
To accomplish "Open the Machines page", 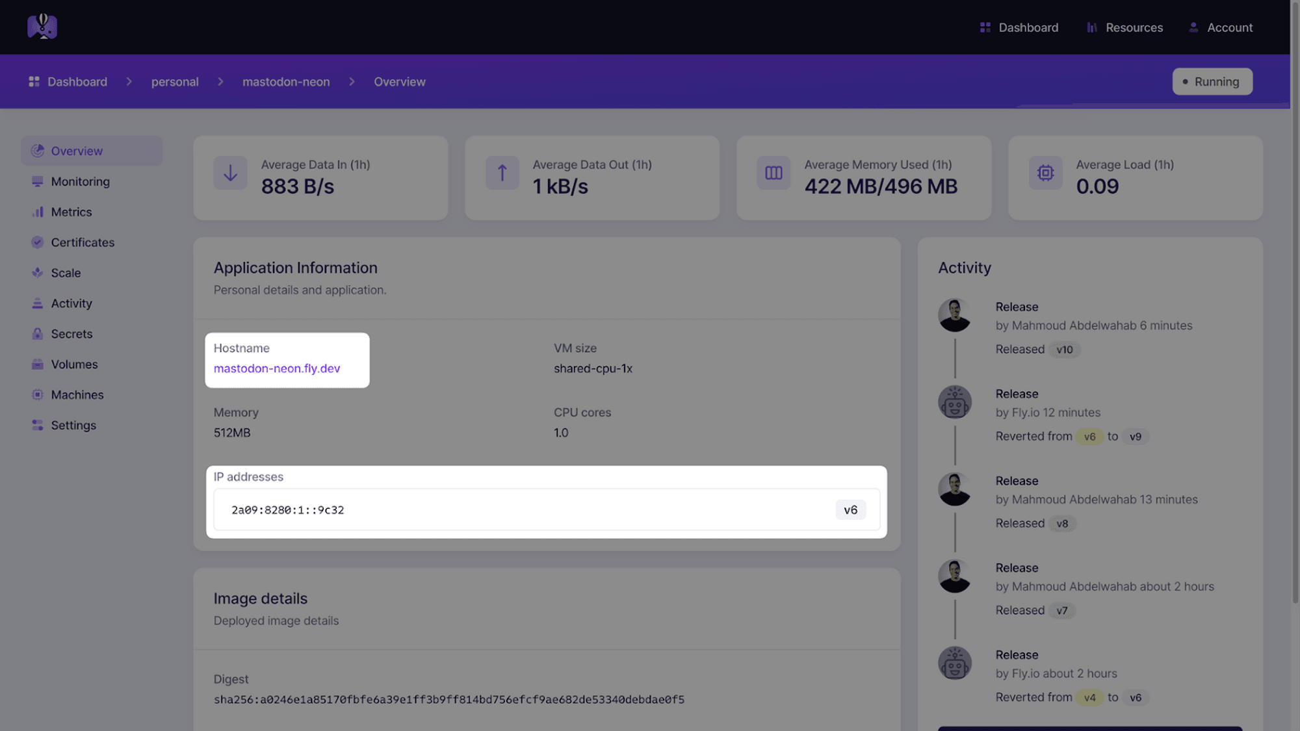I will 77,395.
